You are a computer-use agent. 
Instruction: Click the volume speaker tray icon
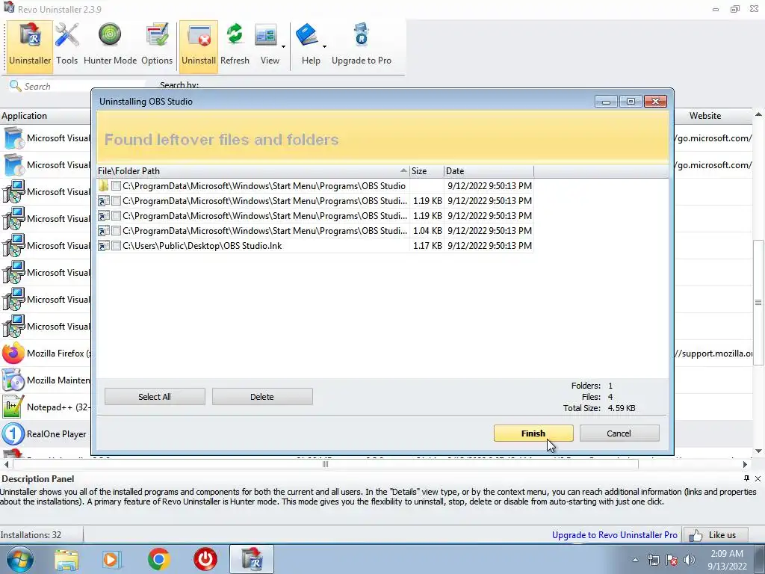pos(690,561)
